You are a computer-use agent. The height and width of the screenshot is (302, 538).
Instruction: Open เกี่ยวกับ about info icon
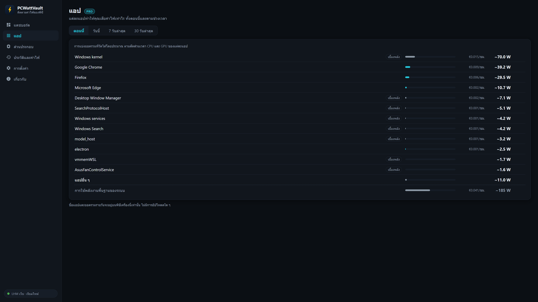[8, 79]
